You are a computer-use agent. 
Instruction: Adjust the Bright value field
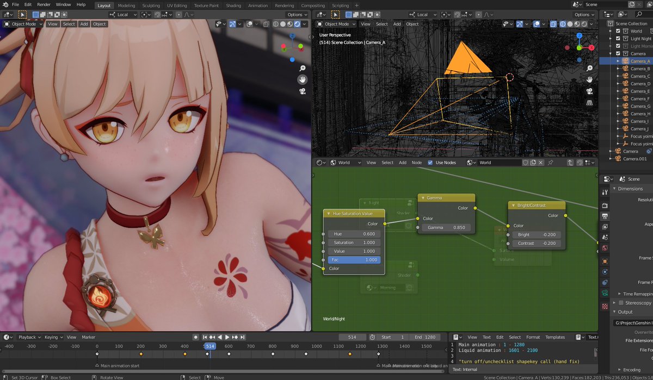(x=537, y=235)
